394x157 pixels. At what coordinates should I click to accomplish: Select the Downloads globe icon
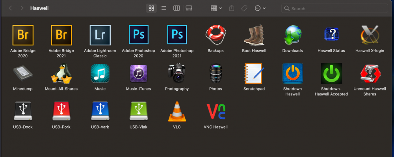[x=293, y=35]
